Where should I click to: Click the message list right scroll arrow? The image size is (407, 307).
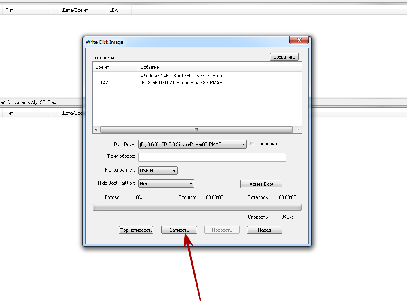coord(298,129)
